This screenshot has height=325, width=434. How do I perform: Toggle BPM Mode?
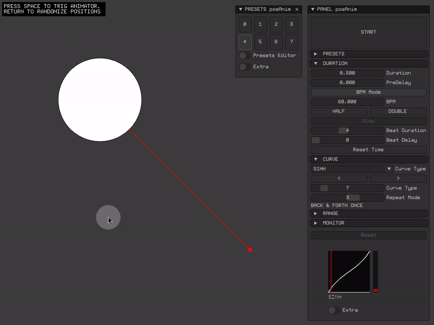pyautogui.click(x=368, y=92)
